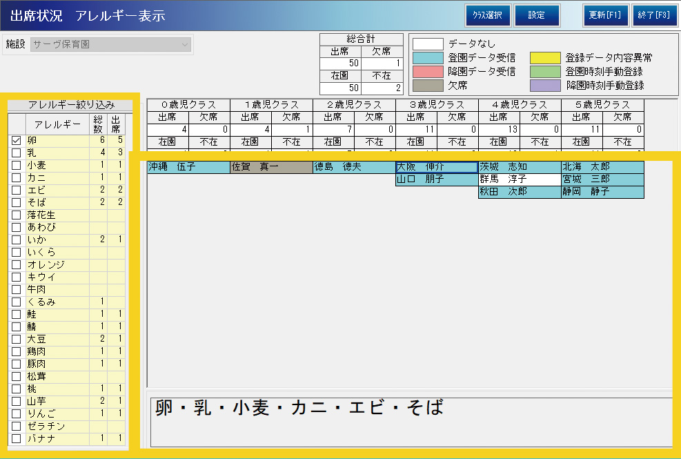Screen dimensions: 681x459
Task: Tick the そば allergy checkbox
Action: point(17,202)
